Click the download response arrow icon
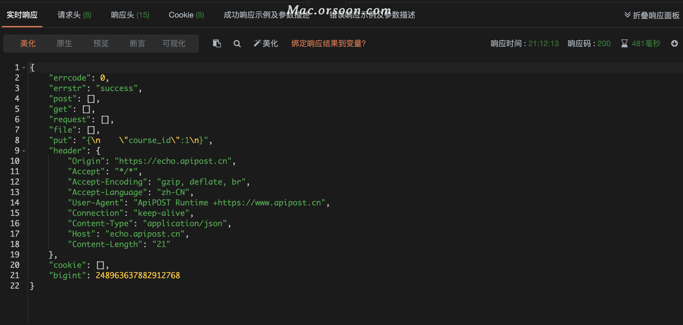 pyautogui.click(x=674, y=43)
